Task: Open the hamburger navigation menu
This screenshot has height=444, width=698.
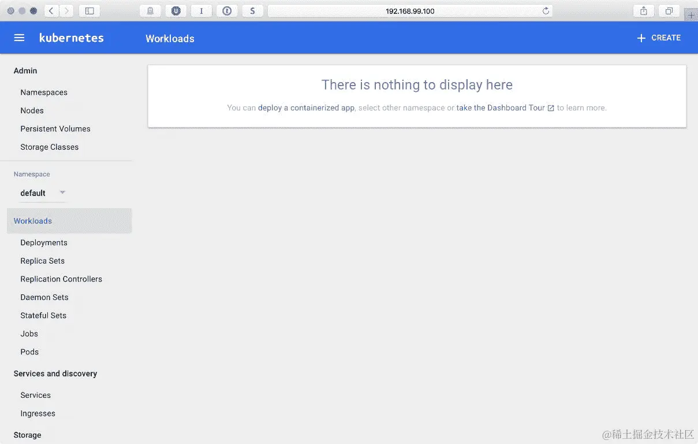Action: (x=19, y=38)
